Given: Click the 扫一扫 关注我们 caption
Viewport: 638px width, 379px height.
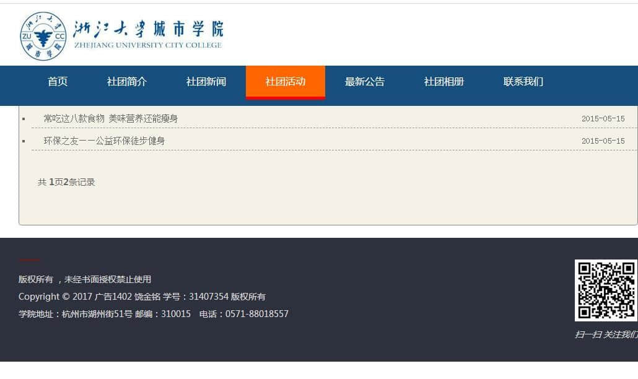Looking at the screenshot, I should pos(606,334).
